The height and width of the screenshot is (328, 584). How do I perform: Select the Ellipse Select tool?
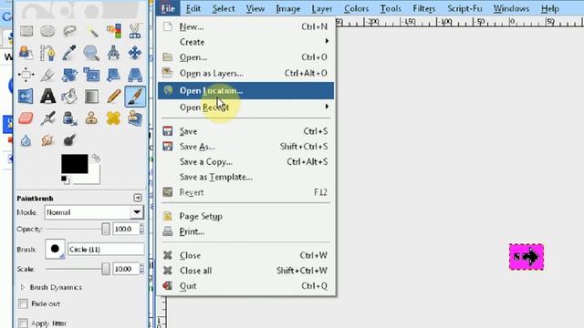tap(47, 31)
